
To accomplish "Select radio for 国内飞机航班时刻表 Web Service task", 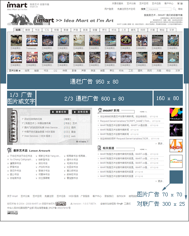I will point(23,127).
